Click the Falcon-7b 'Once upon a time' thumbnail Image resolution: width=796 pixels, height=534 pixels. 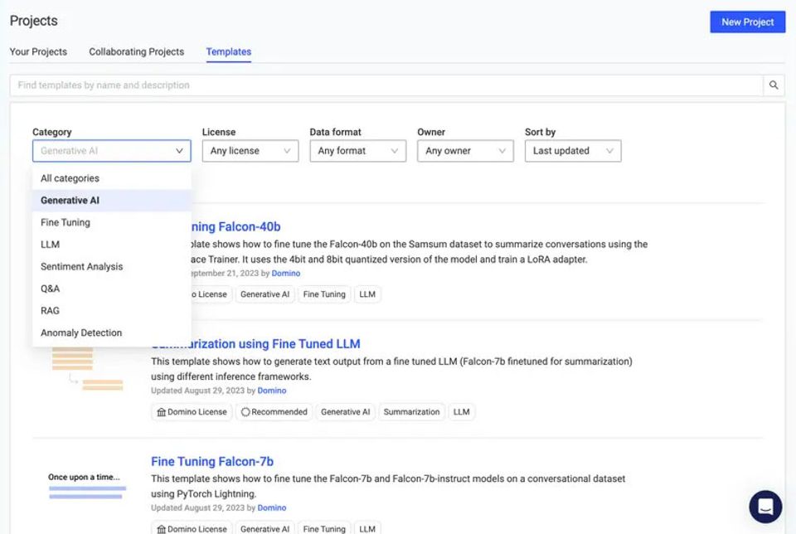(x=87, y=486)
